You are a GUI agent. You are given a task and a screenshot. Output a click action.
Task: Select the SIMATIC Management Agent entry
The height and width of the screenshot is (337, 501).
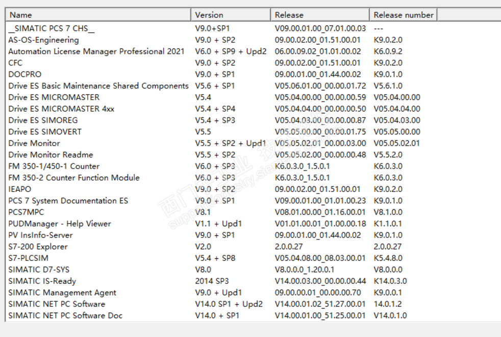click(x=62, y=293)
